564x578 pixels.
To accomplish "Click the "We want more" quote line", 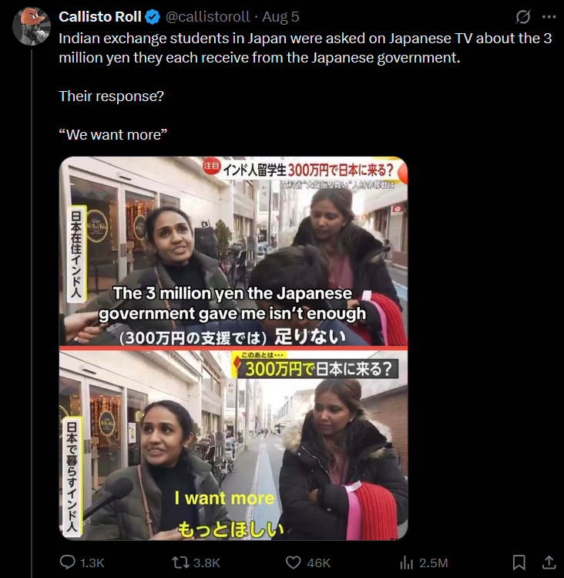I will click(x=113, y=134).
